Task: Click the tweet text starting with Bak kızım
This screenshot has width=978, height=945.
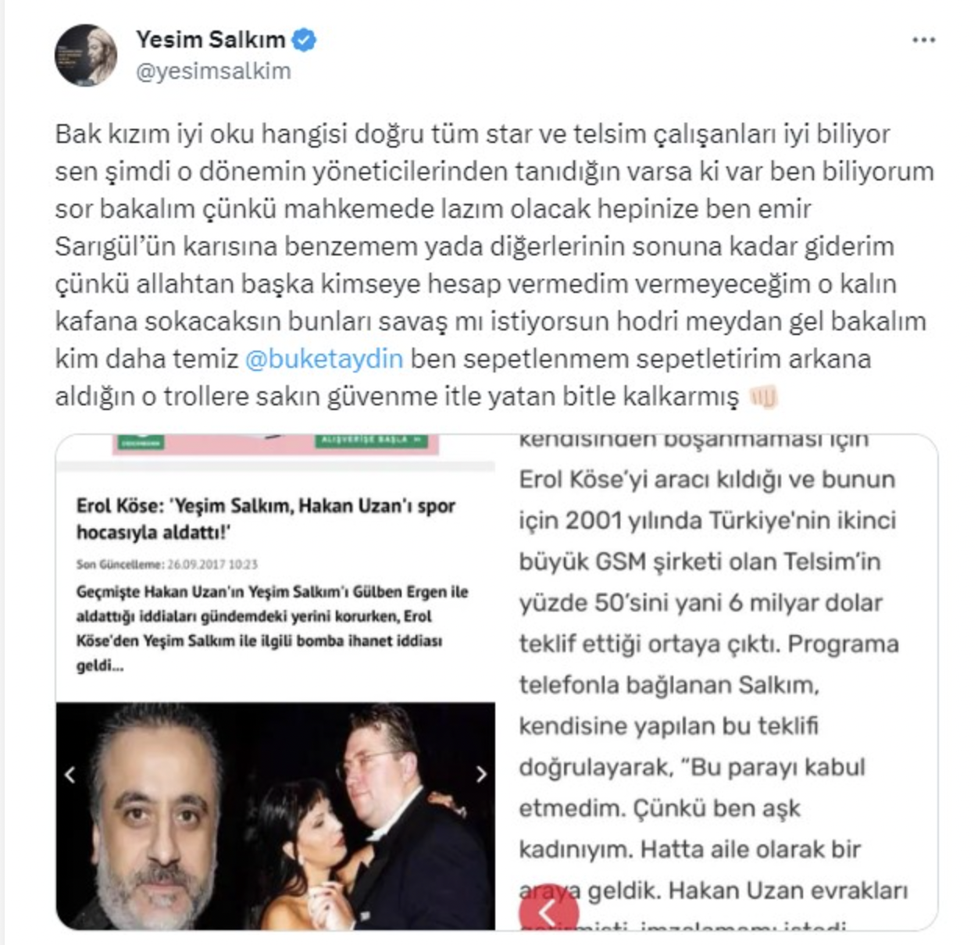Action: (494, 265)
